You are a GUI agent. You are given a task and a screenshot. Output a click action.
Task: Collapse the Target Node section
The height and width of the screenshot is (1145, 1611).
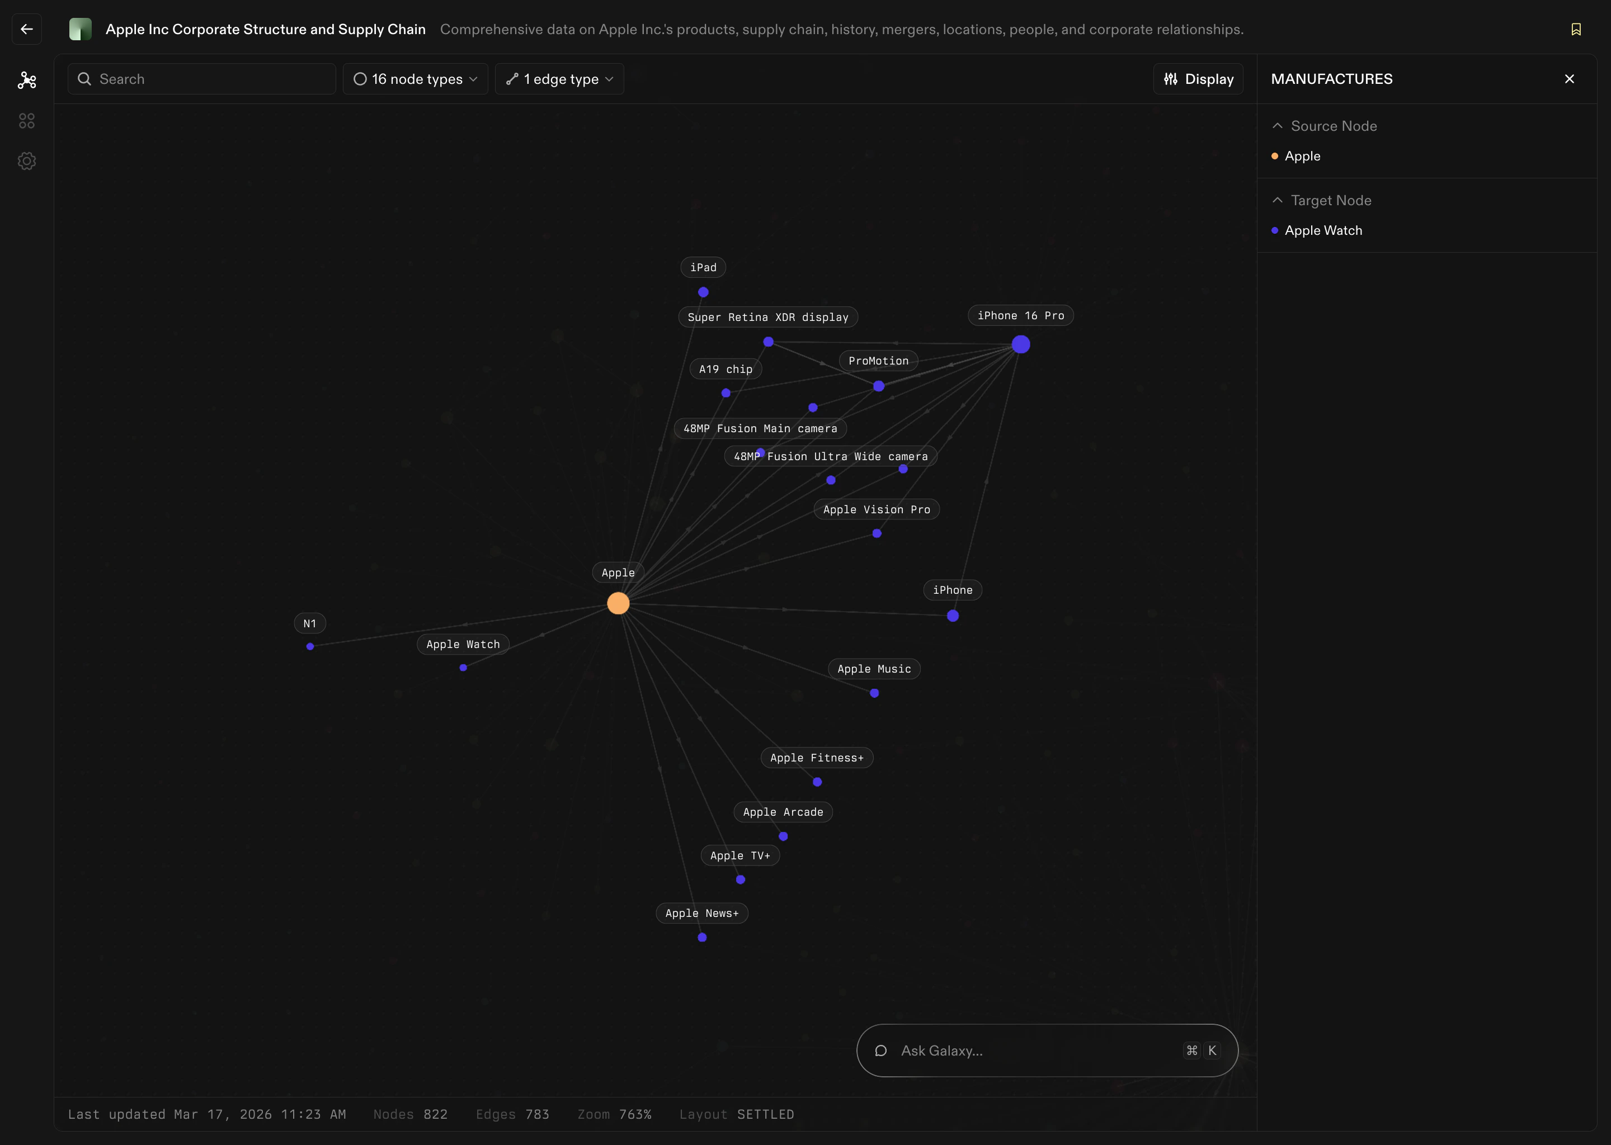[1278, 200]
